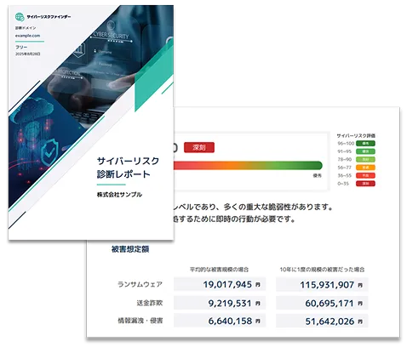This screenshot has height=347, width=407.
Task: Click the dark red 0~35 legend swatch
Action: [365, 184]
